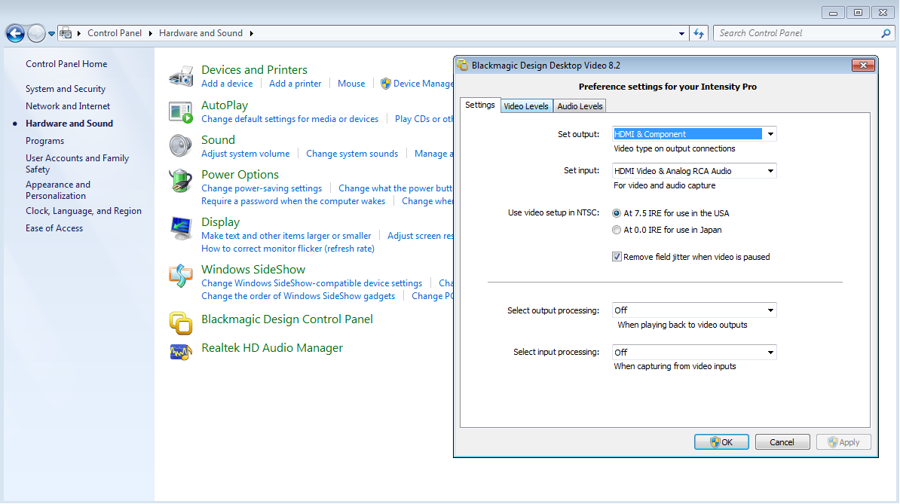Click Control Panel breadcrumb text
Viewport: 900px width, 504px height.
coord(115,33)
